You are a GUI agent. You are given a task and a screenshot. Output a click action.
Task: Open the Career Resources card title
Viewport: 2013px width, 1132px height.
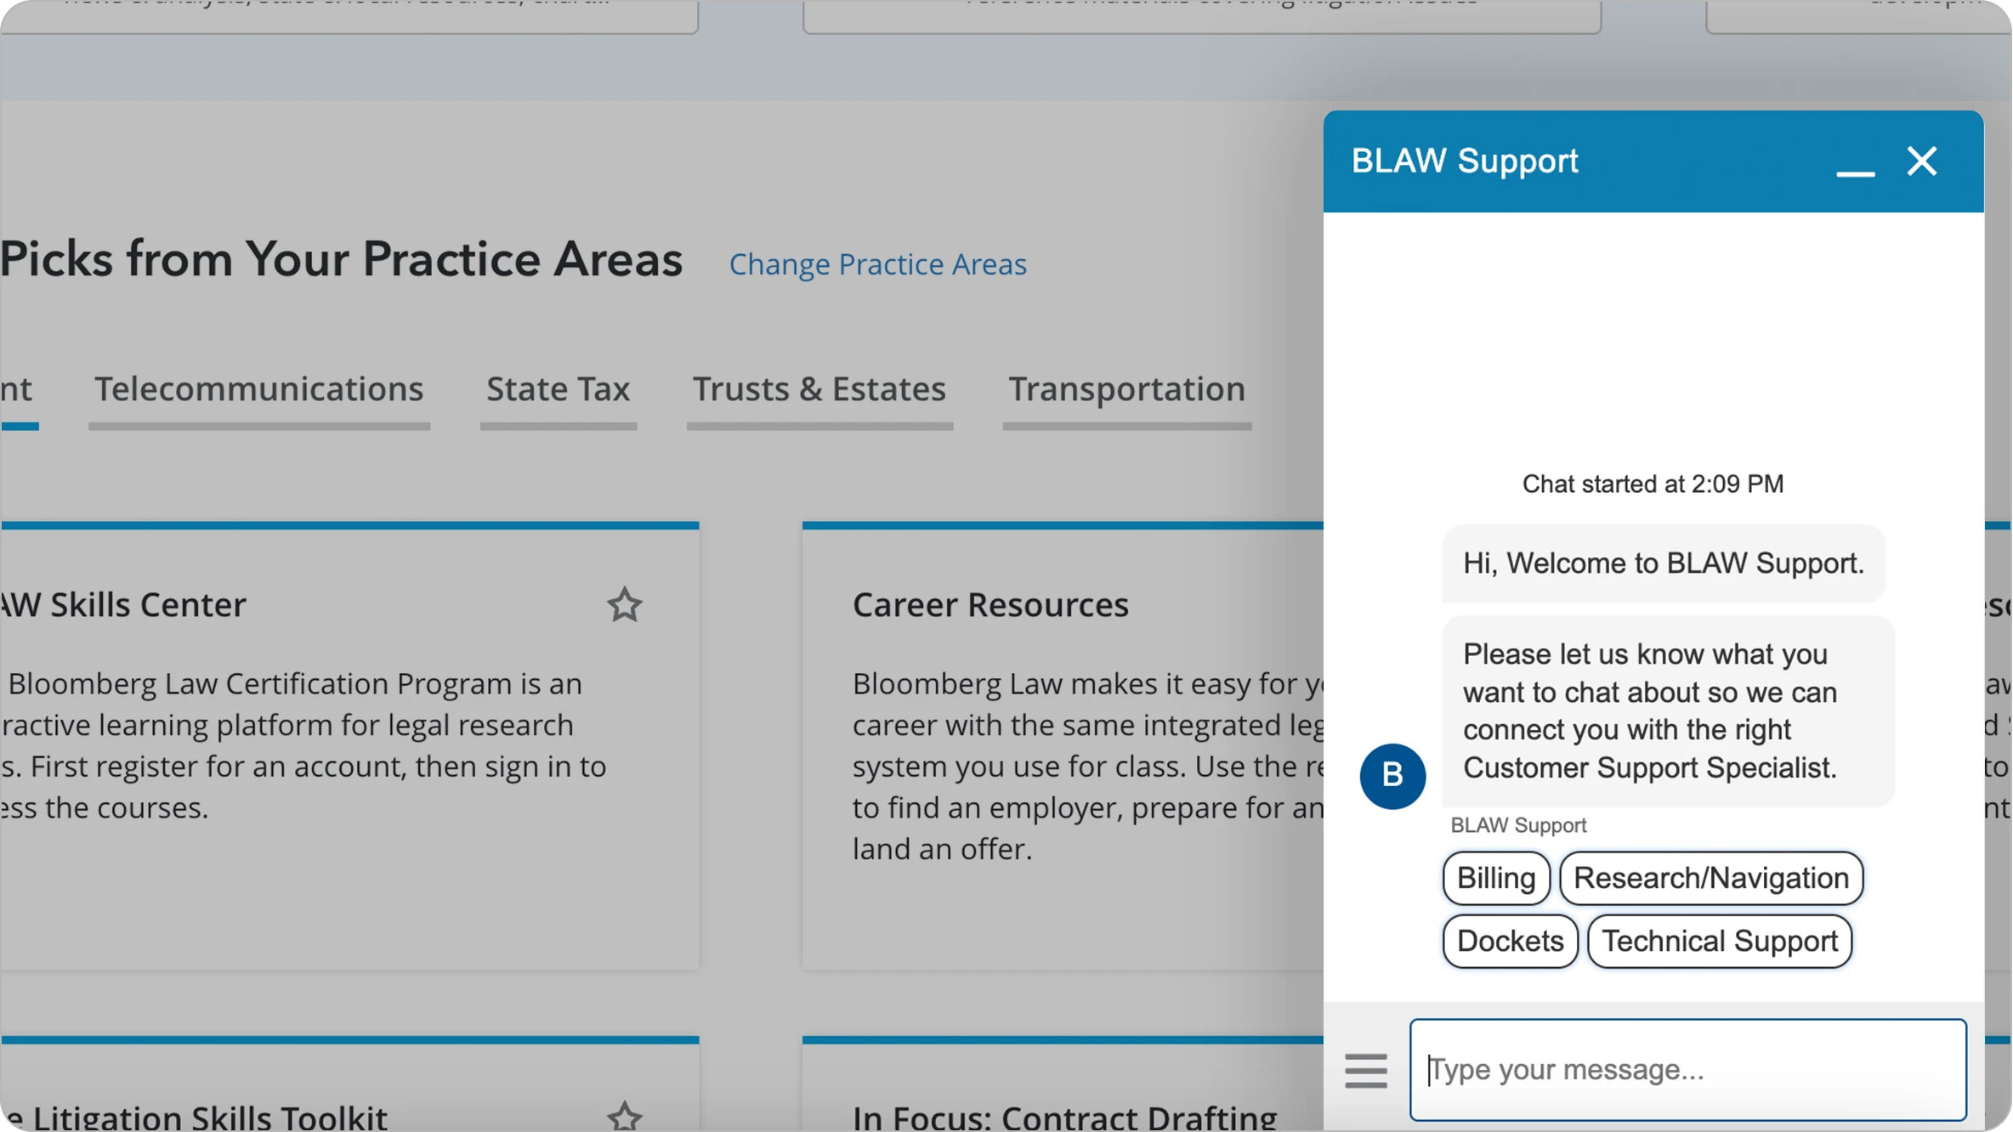tap(990, 605)
